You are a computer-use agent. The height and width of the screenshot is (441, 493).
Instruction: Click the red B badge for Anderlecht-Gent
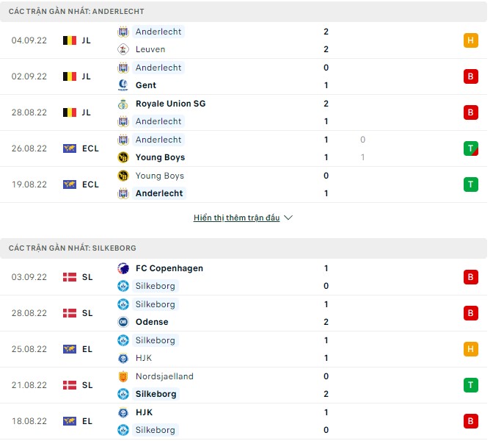tap(470, 76)
